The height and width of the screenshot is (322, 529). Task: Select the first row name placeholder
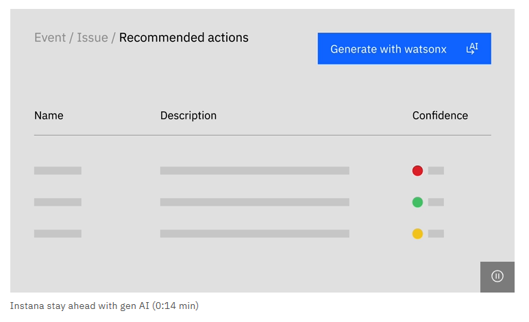tap(58, 171)
